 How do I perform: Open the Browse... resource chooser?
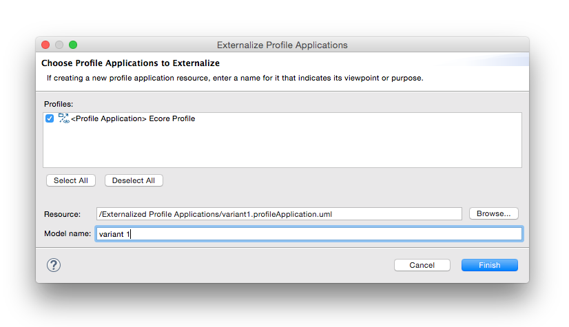(493, 213)
